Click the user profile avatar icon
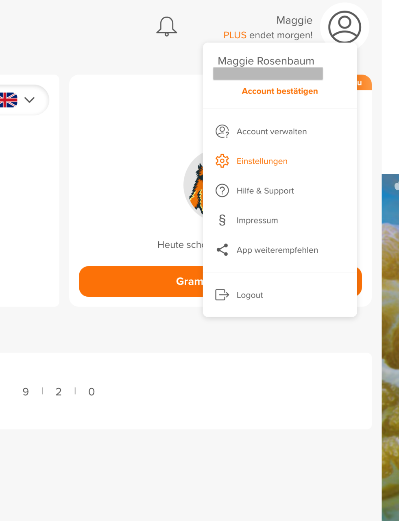399x521 pixels. click(344, 27)
